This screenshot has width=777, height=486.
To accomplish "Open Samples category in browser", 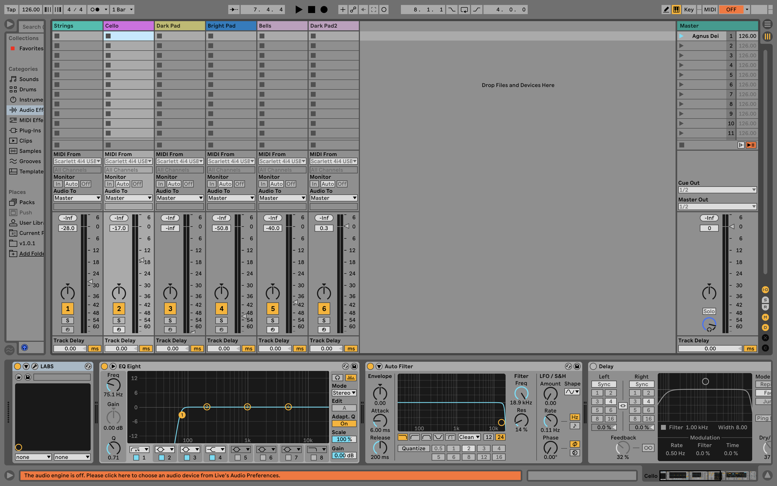I will pyautogui.click(x=30, y=151).
